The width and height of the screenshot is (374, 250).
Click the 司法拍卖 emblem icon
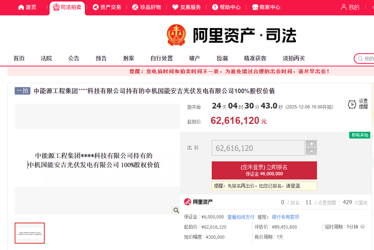point(56,7)
